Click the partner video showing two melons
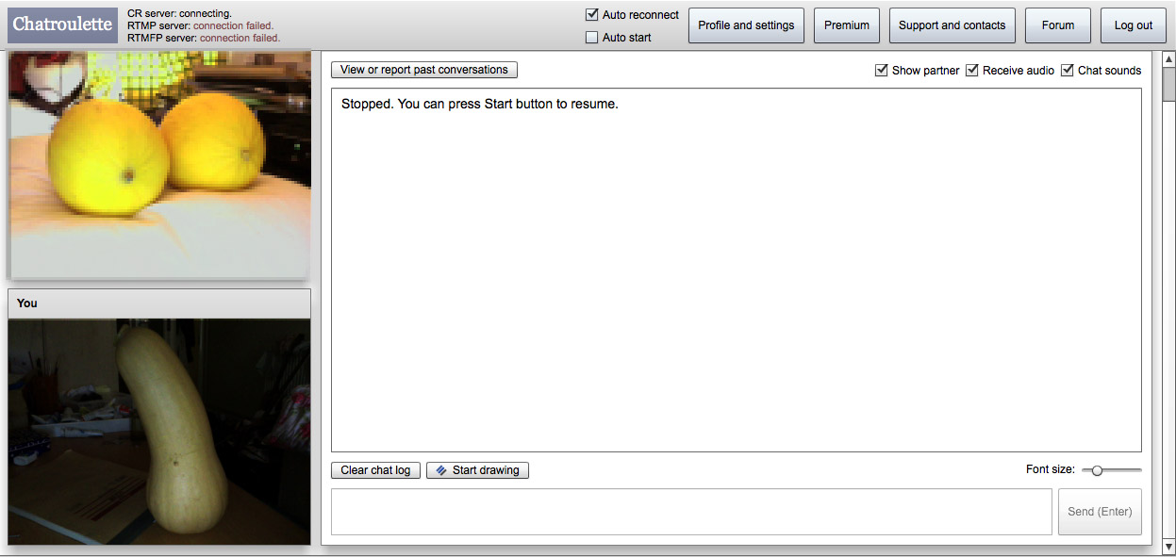 coord(158,164)
